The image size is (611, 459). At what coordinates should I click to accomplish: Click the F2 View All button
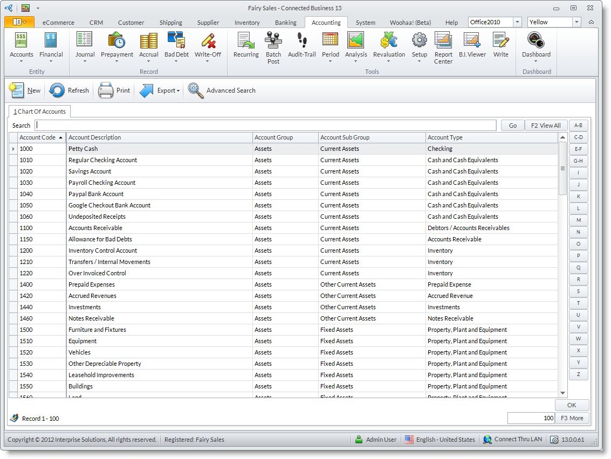point(546,126)
